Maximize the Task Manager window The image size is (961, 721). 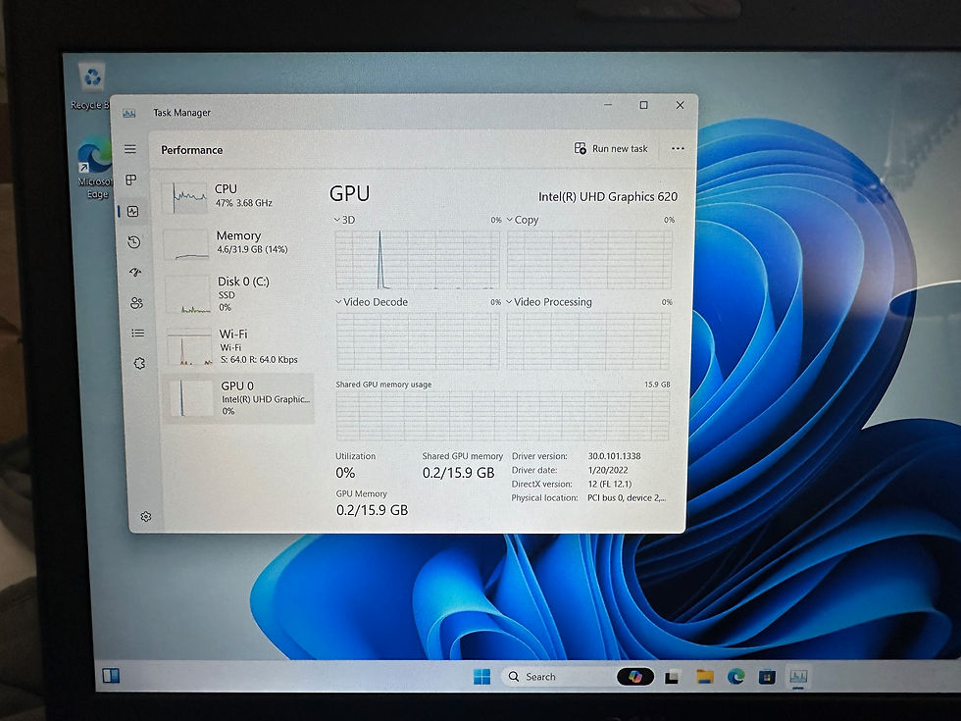[643, 105]
